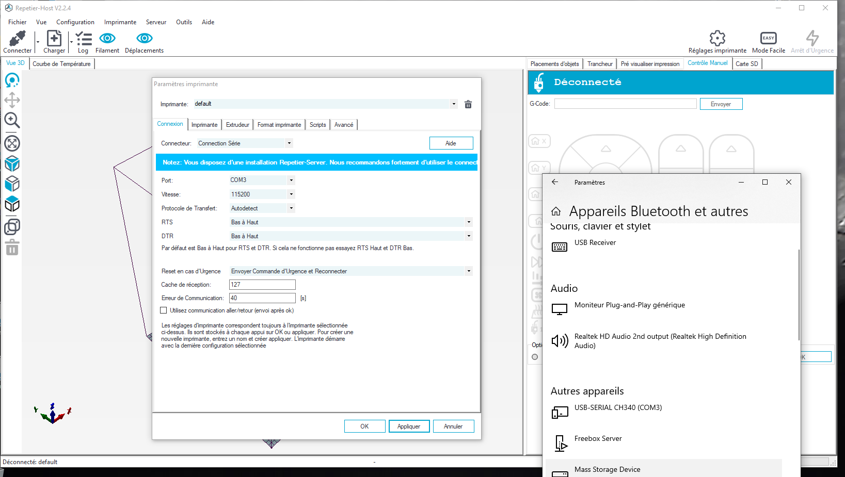Open the Serveur menu
Image resolution: width=845 pixels, height=477 pixels.
(156, 22)
